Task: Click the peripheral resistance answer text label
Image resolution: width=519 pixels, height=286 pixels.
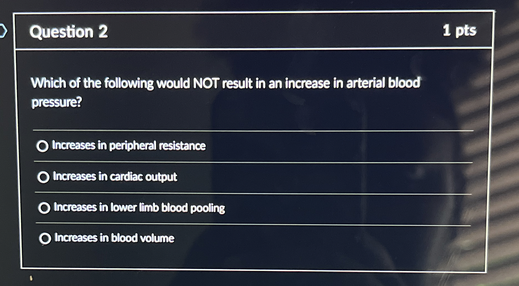Action: tap(129, 145)
